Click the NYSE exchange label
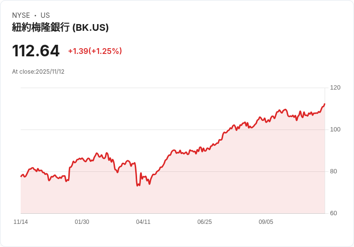This screenshot has height=247, width=354. coord(21,15)
